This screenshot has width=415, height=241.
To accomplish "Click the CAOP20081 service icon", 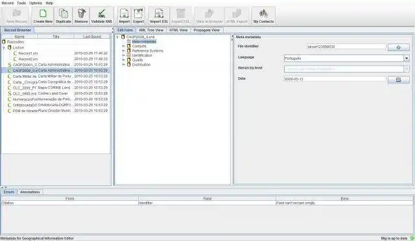I will pyautogui.click(x=10, y=65).
